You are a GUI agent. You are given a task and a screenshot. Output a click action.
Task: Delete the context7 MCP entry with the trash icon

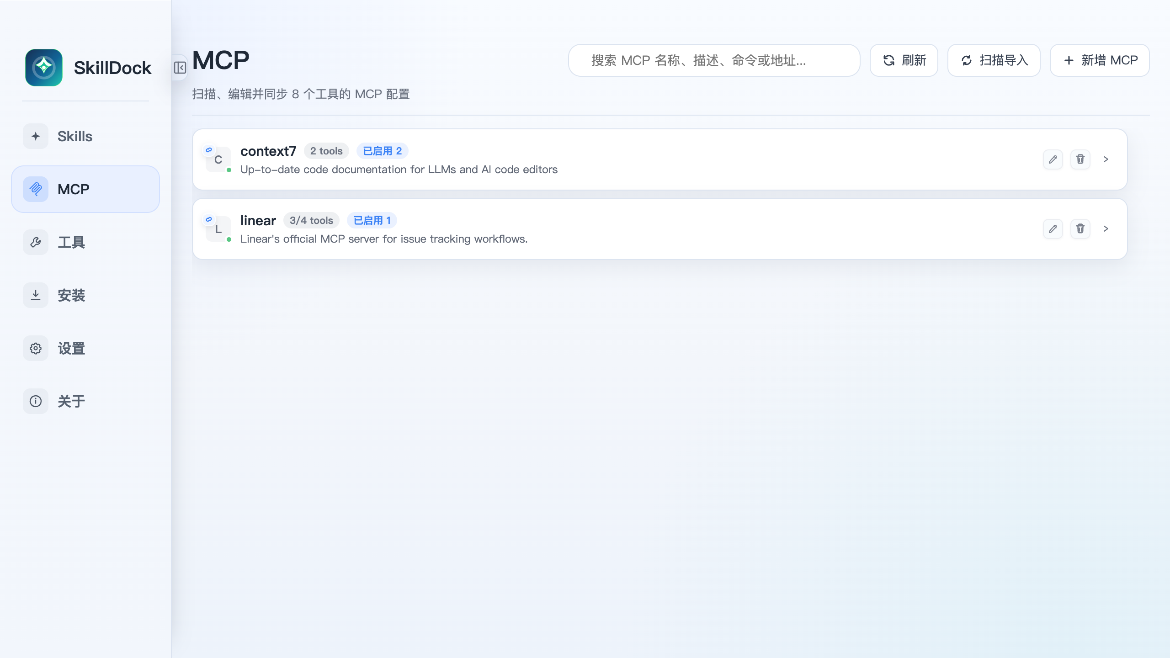click(x=1080, y=159)
